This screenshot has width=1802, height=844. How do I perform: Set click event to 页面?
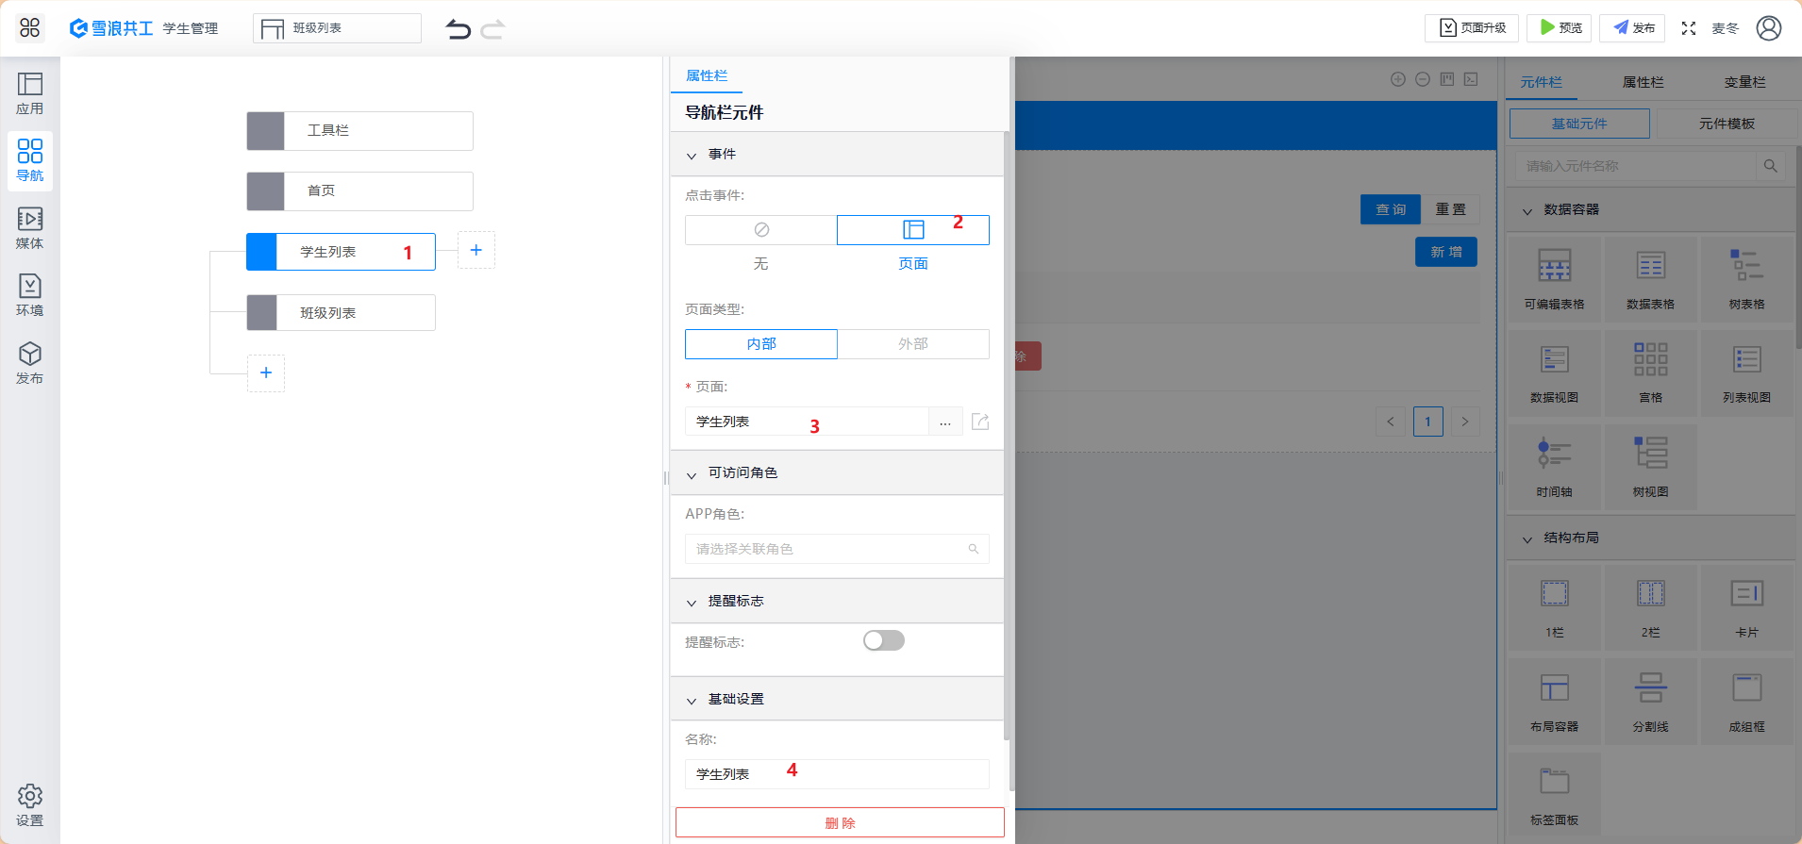(x=913, y=230)
